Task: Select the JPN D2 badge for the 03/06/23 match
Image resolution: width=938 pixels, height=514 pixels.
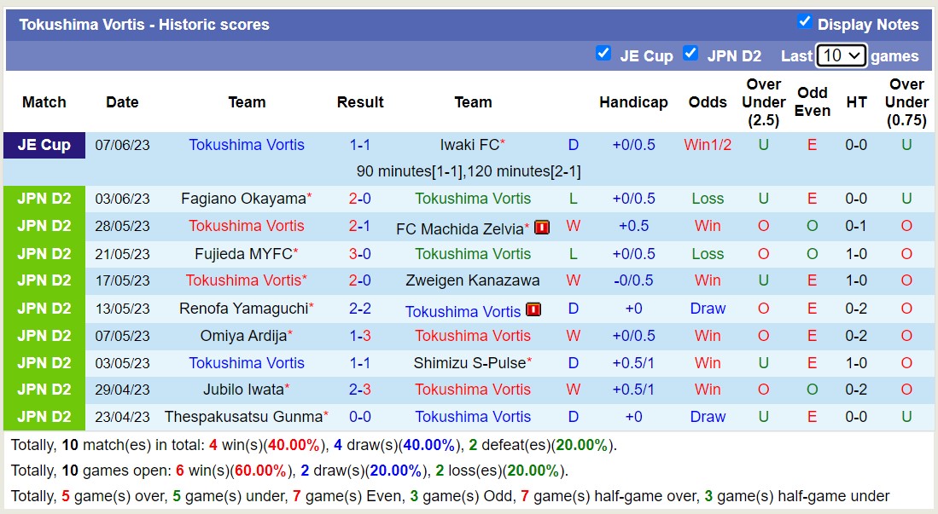Action: tap(44, 199)
